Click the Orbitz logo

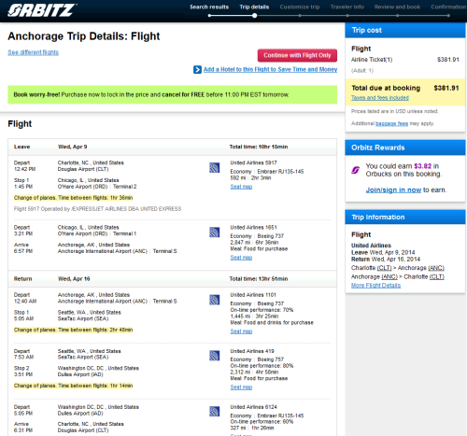(x=42, y=10)
